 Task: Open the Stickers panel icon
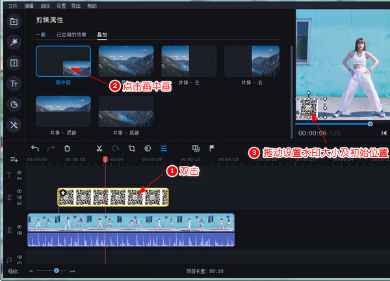tap(14, 104)
